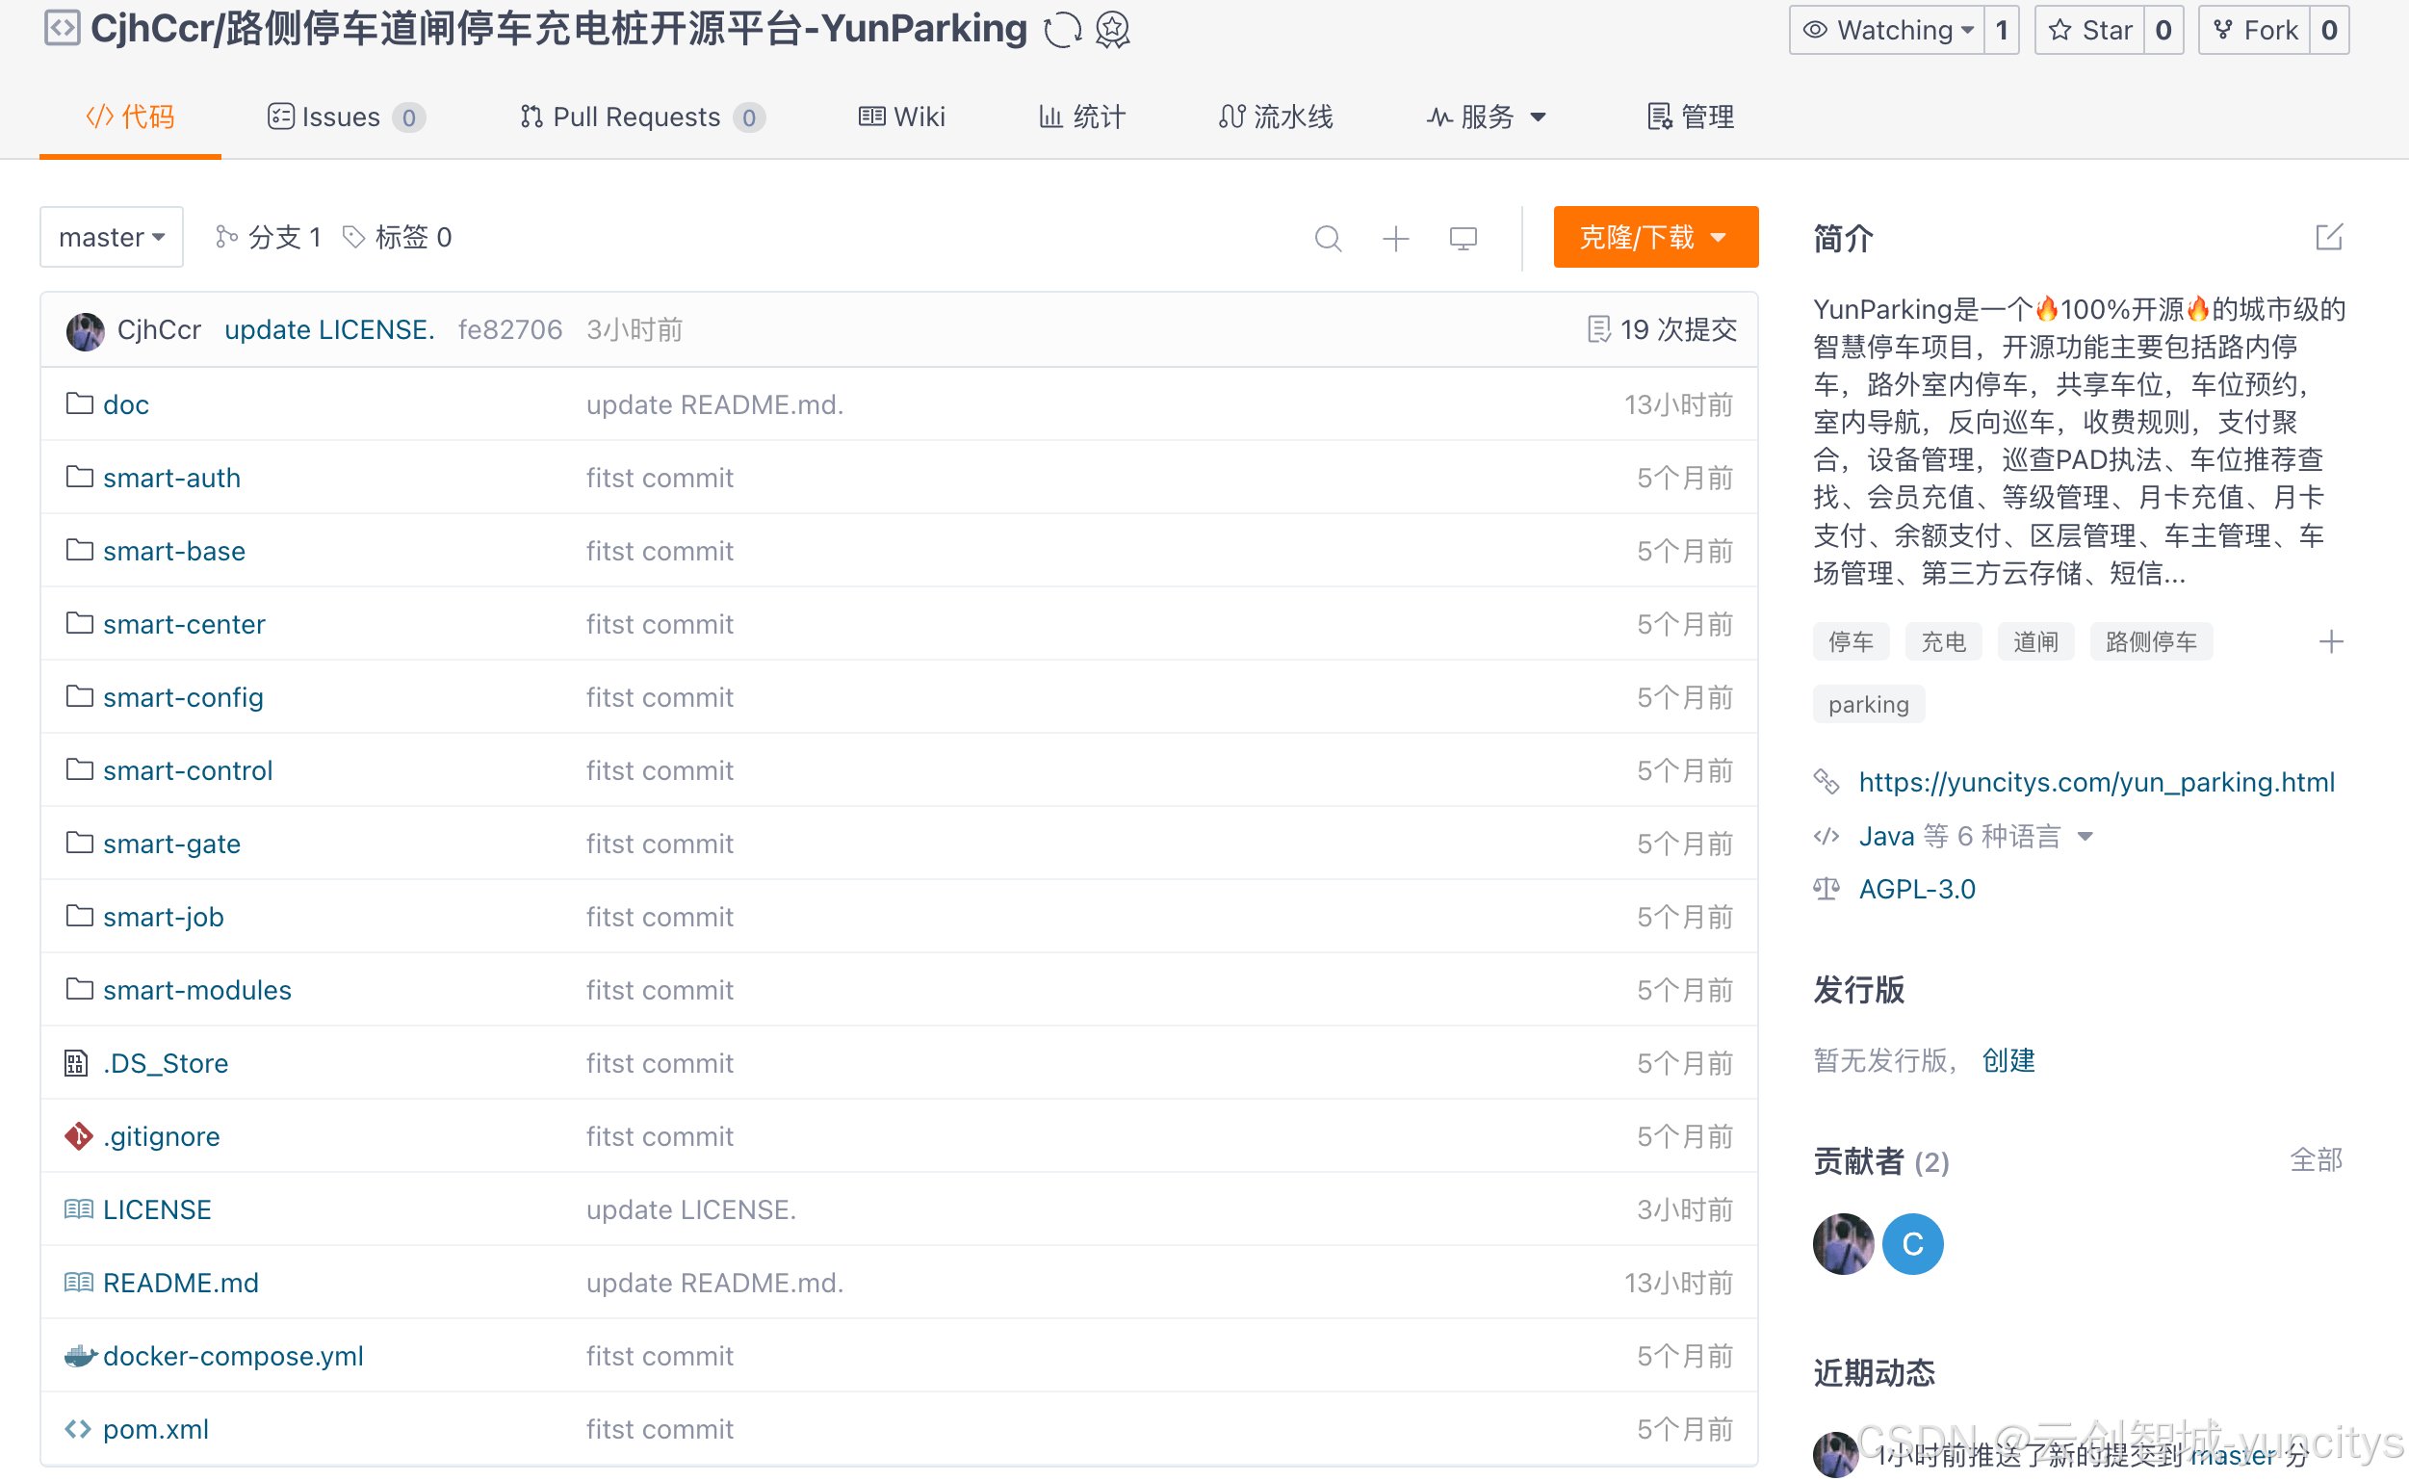Open the update LICENSE. commit message link
This screenshot has height=1481, width=2409.
click(329, 330)
